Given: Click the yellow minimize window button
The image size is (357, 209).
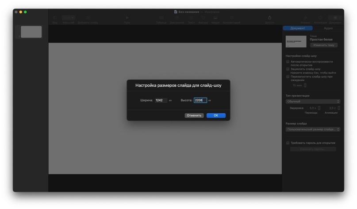Looking at the screenshot, I should (21, 12).
